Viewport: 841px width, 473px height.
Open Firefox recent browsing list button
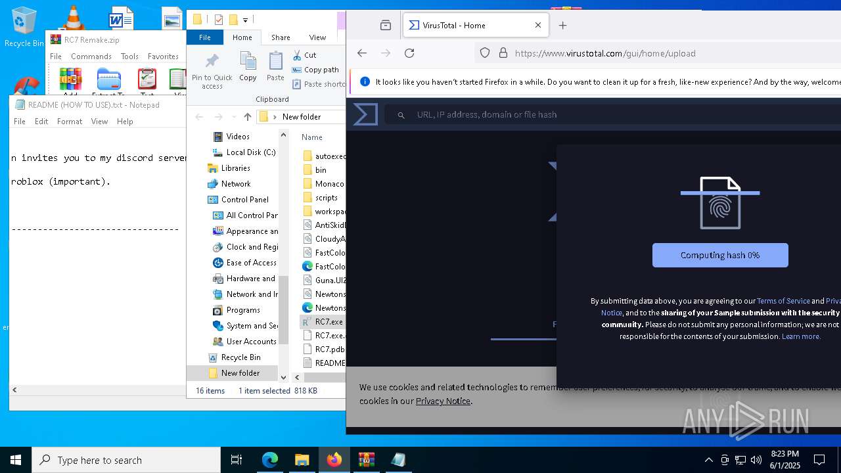pos(386,25)
